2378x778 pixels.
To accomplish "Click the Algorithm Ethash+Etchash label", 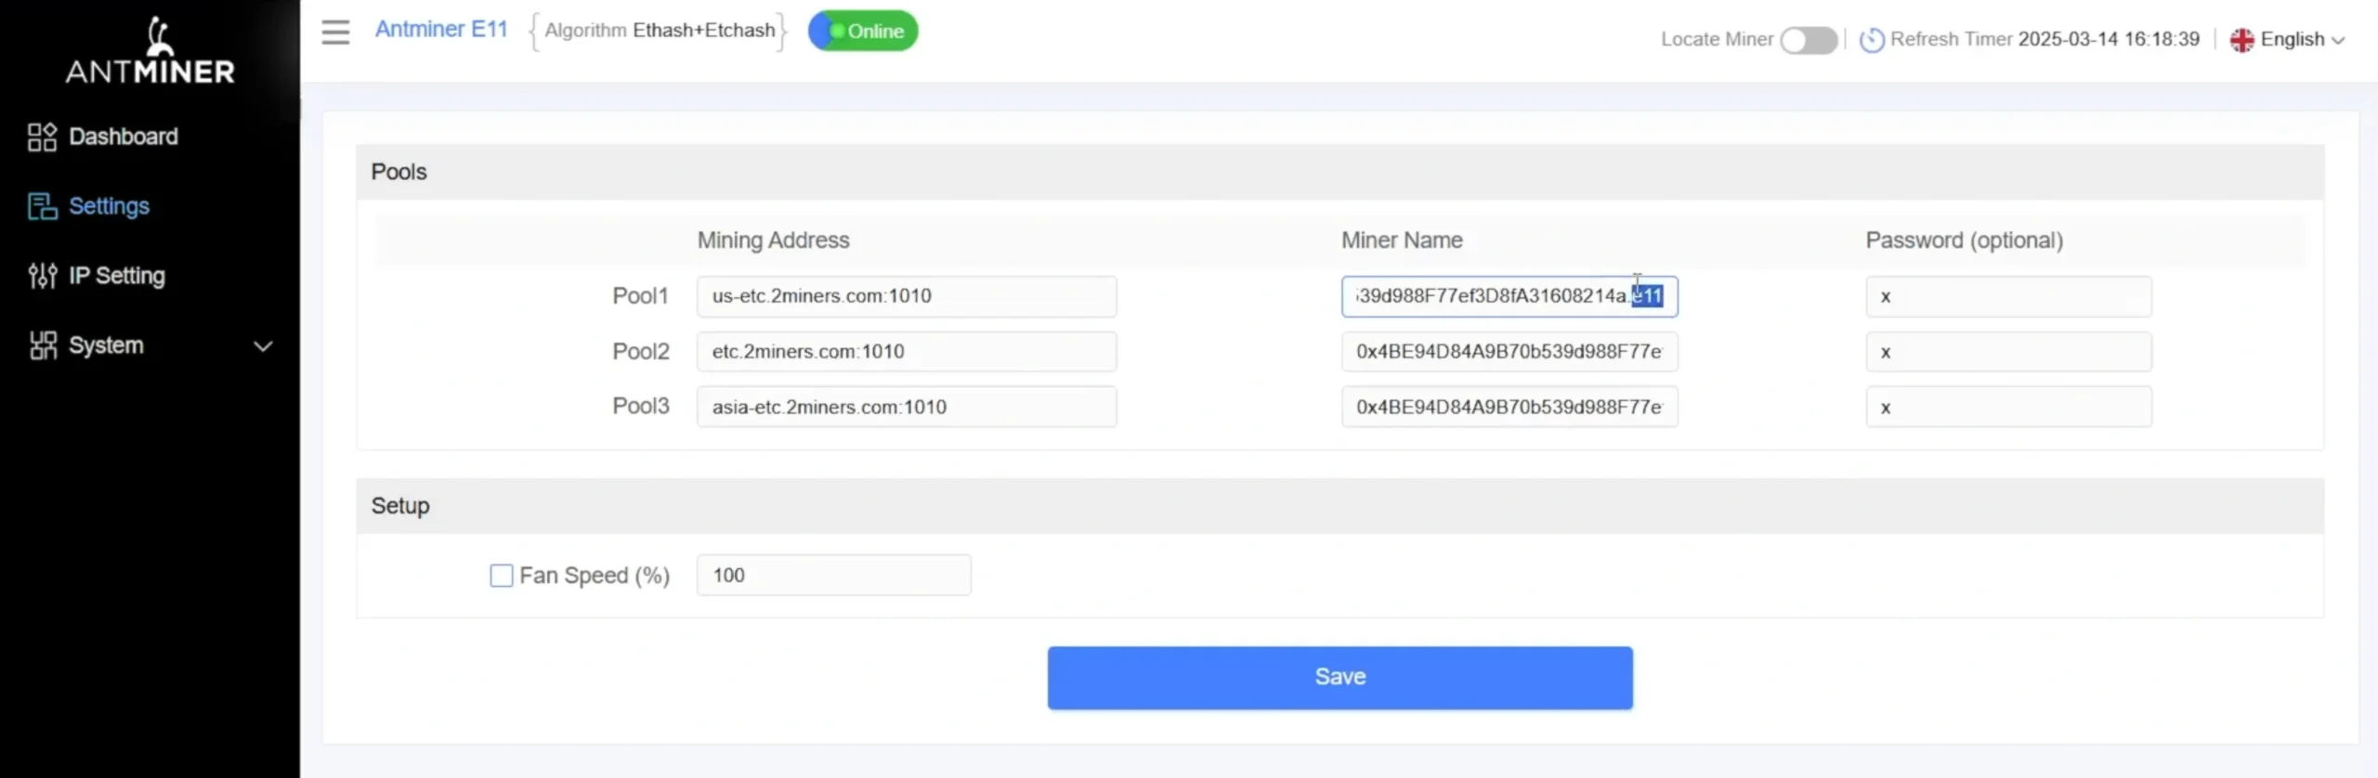I will (x=660, y=31).
